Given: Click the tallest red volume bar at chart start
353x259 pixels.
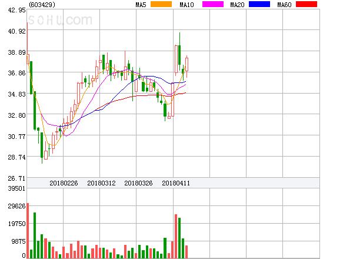Looking at the screenshot, I should pos(28,231).
